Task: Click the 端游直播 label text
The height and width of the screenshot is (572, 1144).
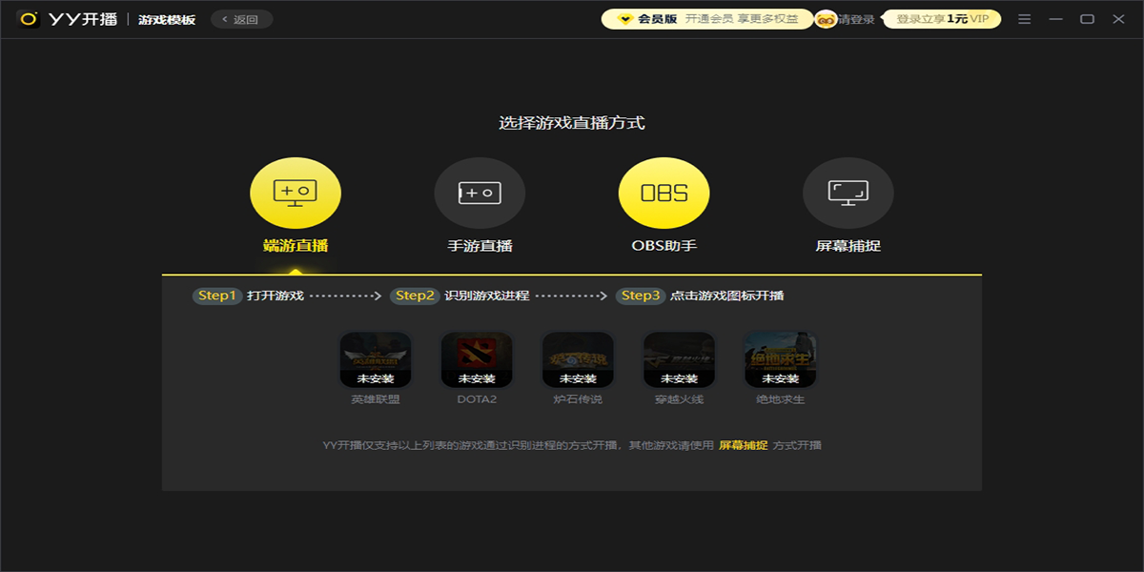Action: click(296, 246)
